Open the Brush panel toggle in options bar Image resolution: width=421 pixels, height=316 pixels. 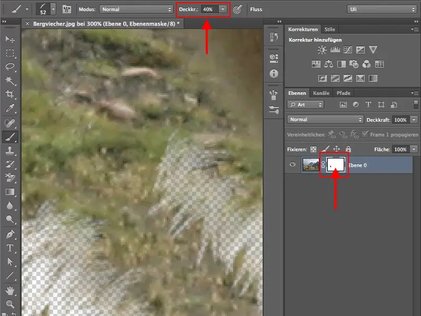coord(67,9)
